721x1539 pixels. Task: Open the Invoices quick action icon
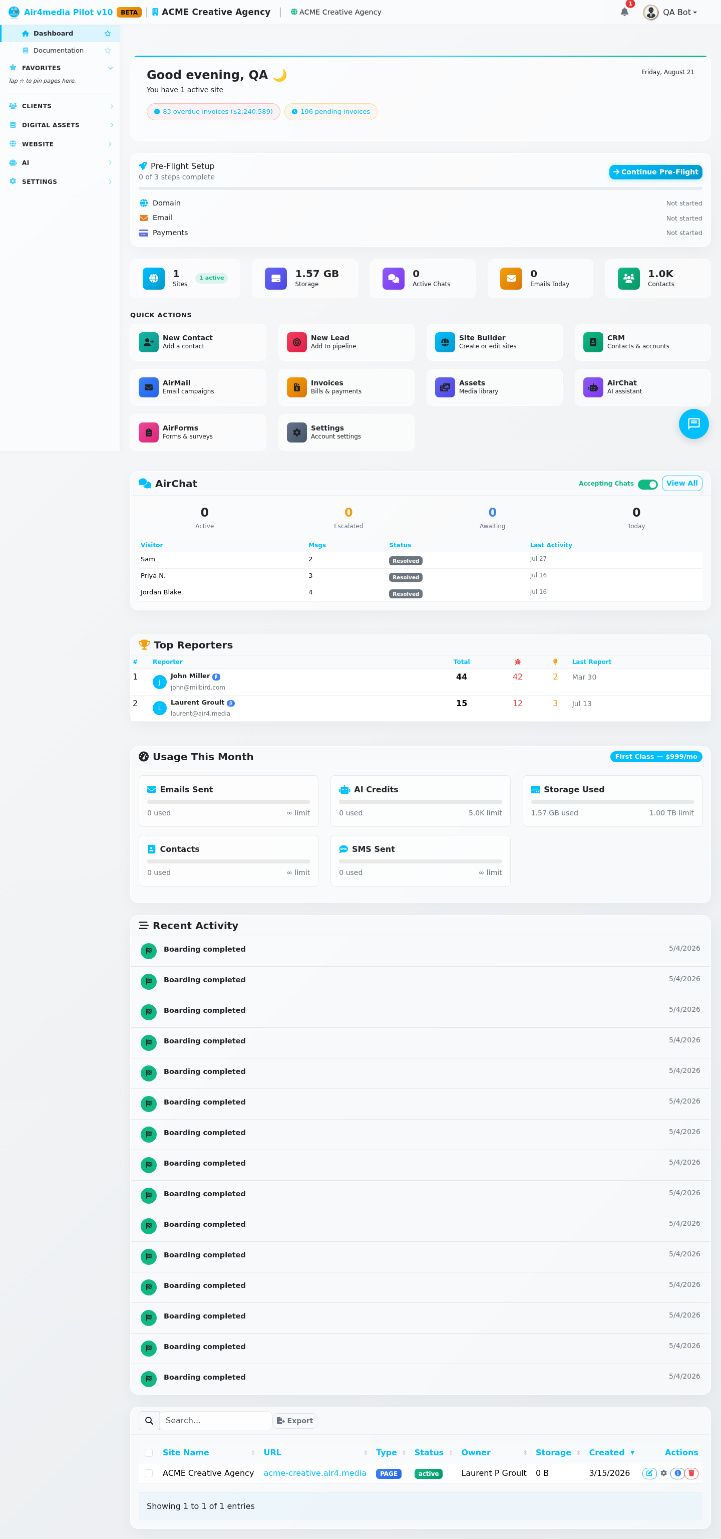(296, 387)
